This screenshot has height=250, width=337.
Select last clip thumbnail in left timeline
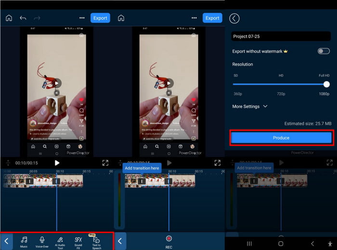click(70, 181)
